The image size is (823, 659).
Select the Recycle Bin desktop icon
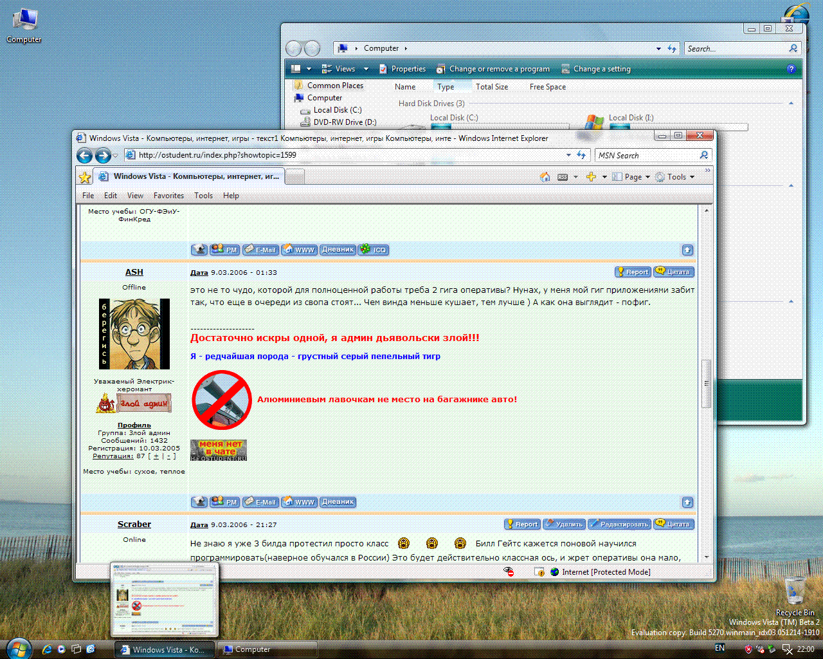pyautogui.click(x=795, y=596)
